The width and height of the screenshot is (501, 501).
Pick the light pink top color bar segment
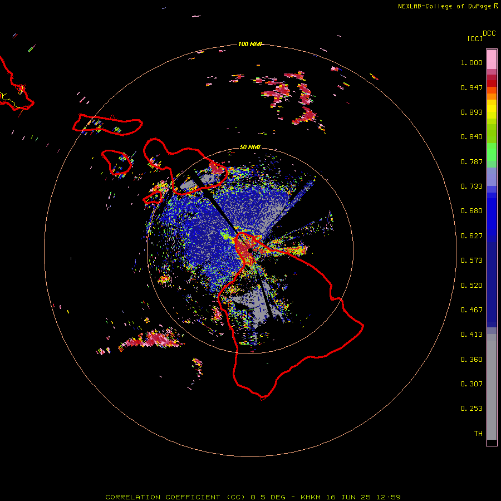tap(492, 59)
